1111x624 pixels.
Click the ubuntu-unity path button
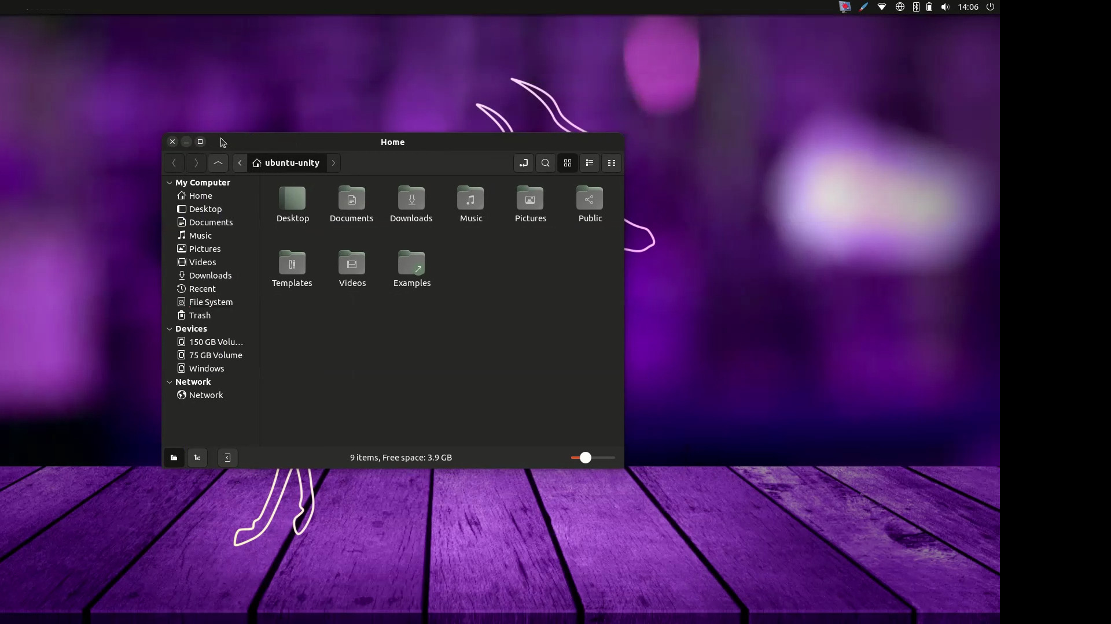pyautogui.click(x=286, y=163)
